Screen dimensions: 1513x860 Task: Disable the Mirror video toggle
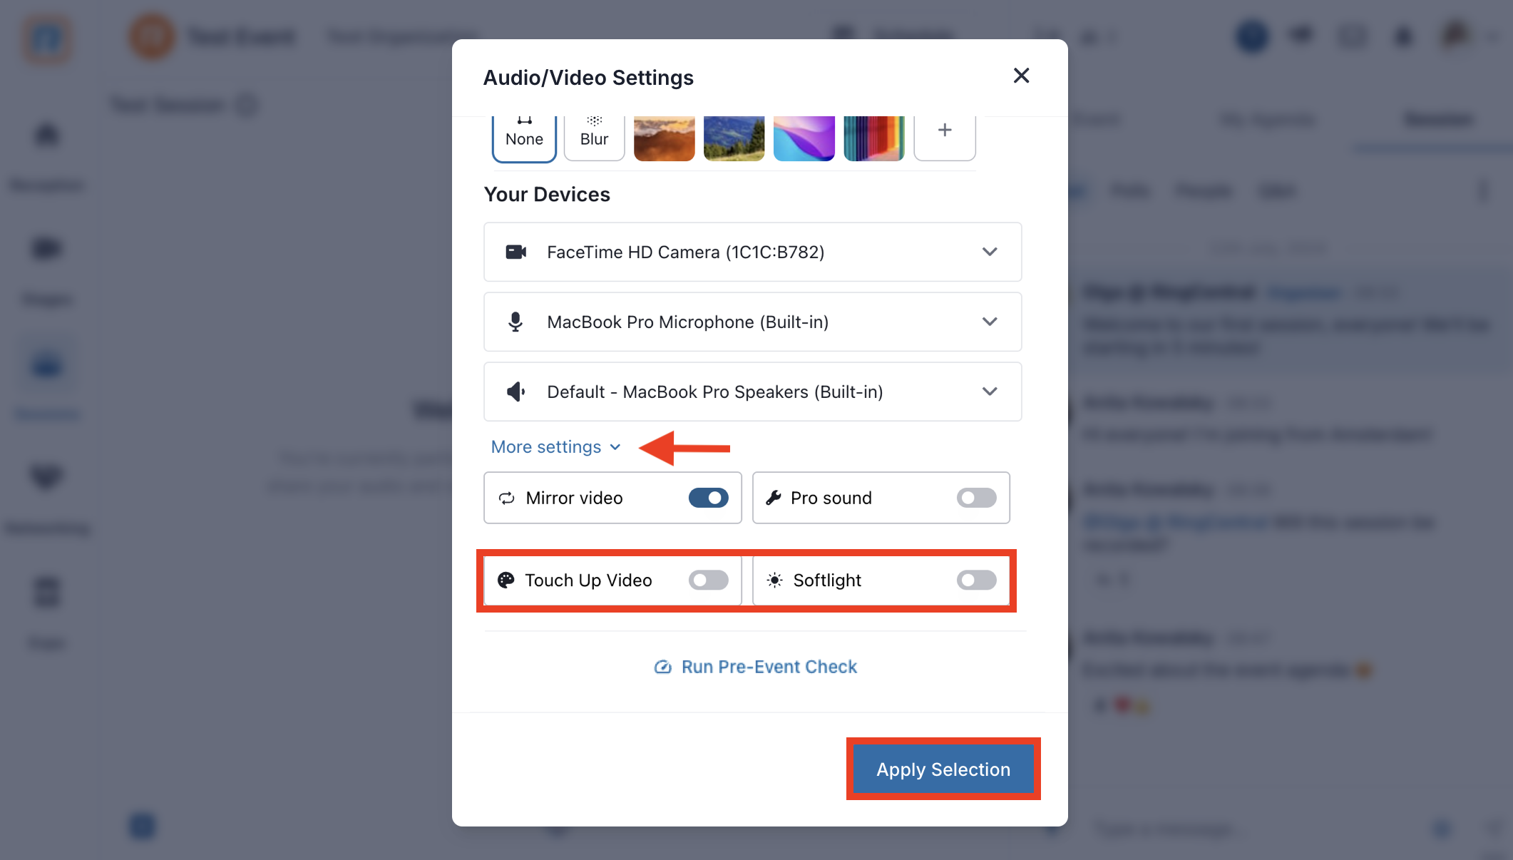click(708, 498)
